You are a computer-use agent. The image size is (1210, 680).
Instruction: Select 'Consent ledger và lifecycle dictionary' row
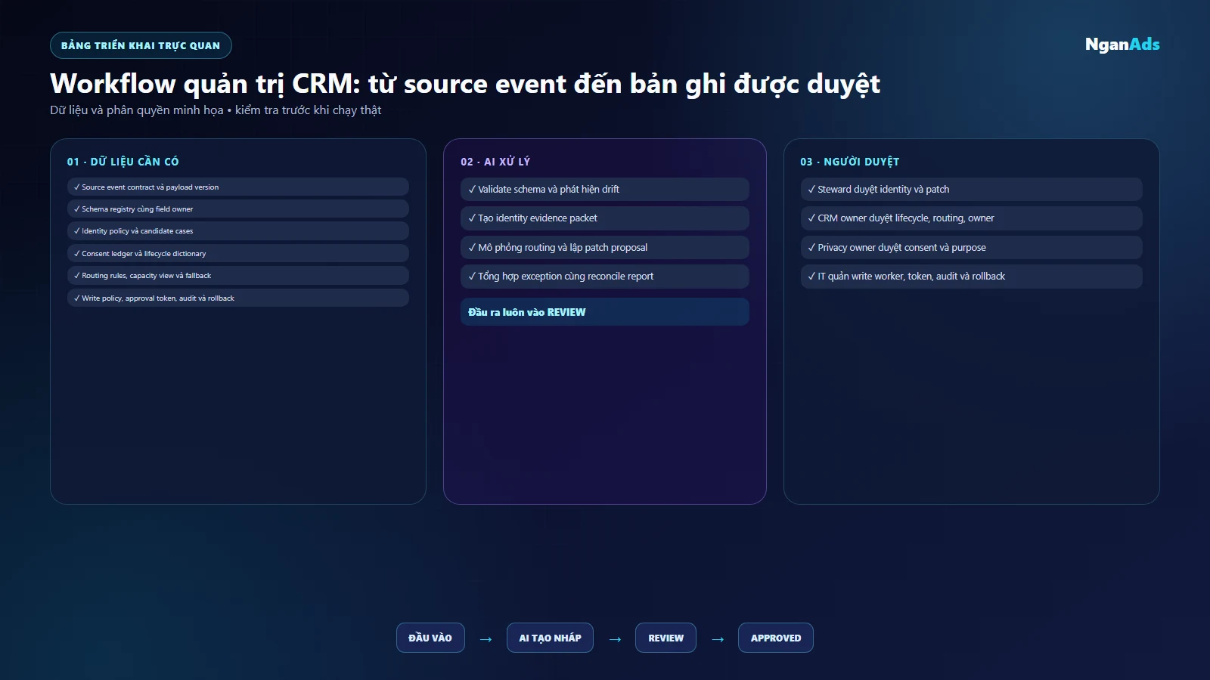click(x=238, y=254)
